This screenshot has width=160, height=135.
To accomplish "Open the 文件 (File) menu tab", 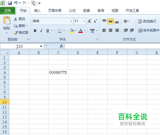I will tap(8, 11).
